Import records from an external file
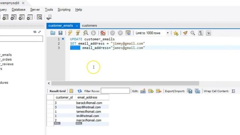240x135 pixels. pyautogui.click(x=197, y=91)
